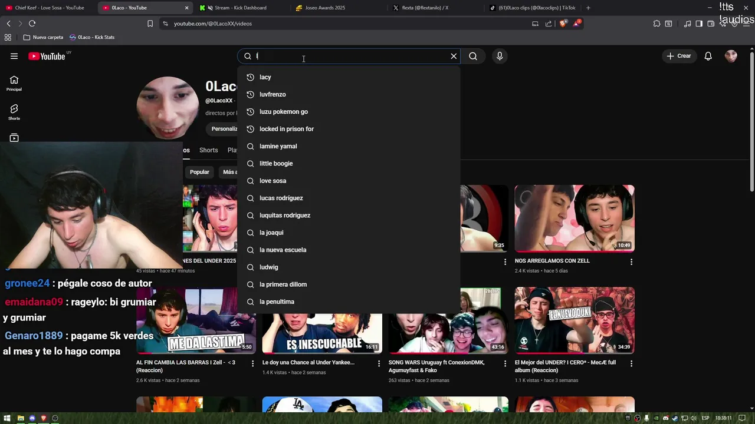755x424 pixels.
Task: Open the apps grid in the bookmarks bar
Action: (x=8, y=37)
